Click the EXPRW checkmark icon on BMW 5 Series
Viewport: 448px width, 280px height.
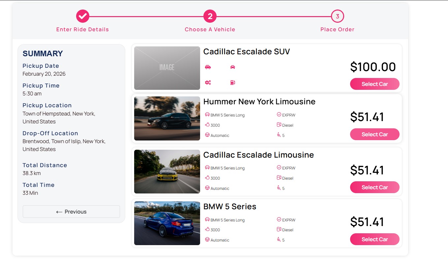279,219
